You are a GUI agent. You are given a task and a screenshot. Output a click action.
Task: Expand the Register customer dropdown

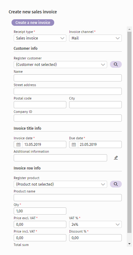tap(60, 65)
